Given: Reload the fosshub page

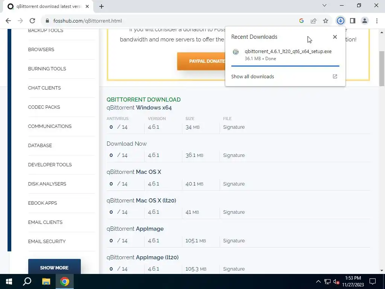Looking at the screenshot, I should (x=32, y=21).
